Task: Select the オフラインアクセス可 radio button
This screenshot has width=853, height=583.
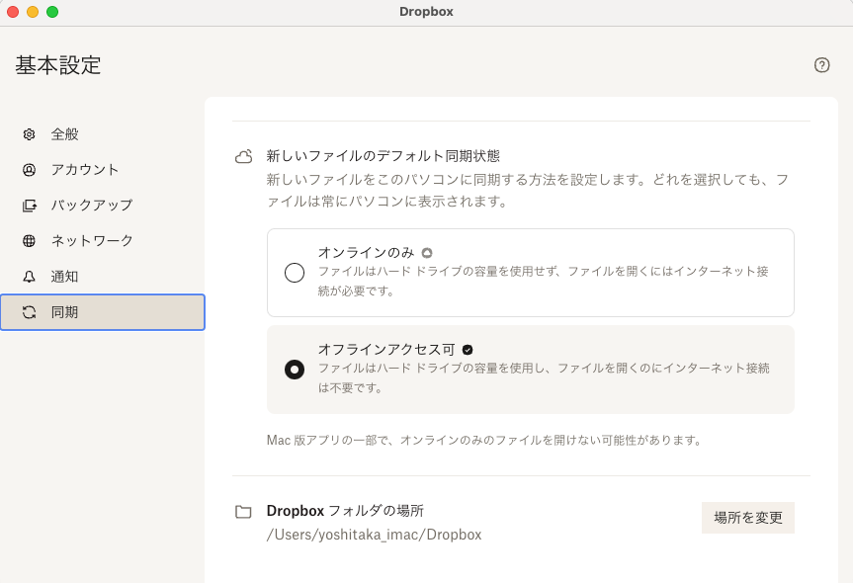Action: tap(295, 370)
